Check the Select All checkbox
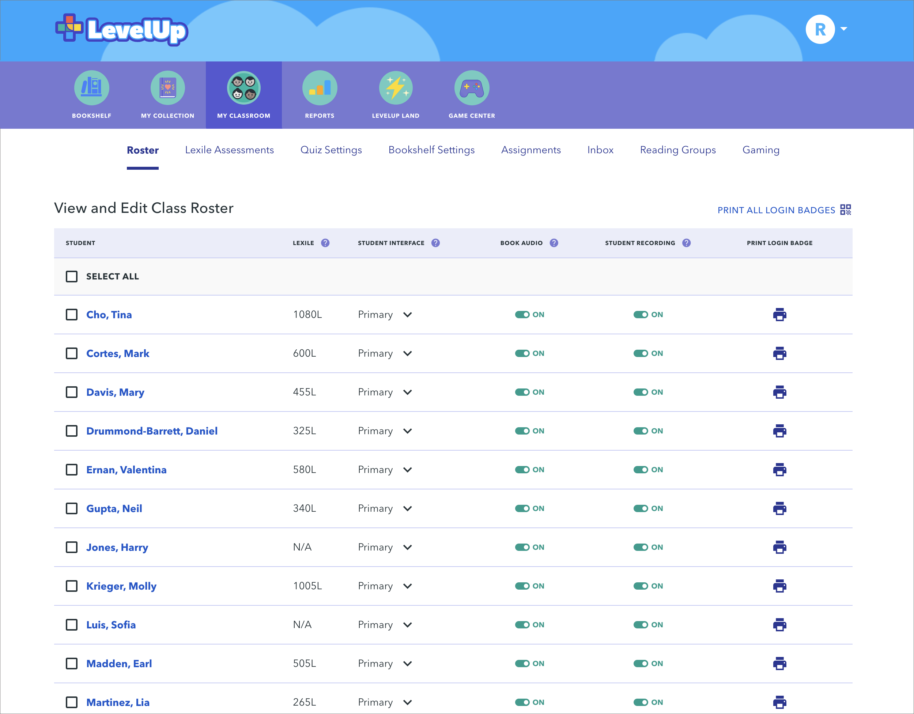 coord(72,277)
